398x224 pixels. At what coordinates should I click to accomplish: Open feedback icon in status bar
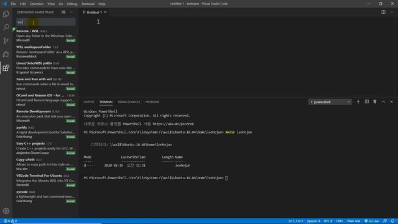point(385,221)
